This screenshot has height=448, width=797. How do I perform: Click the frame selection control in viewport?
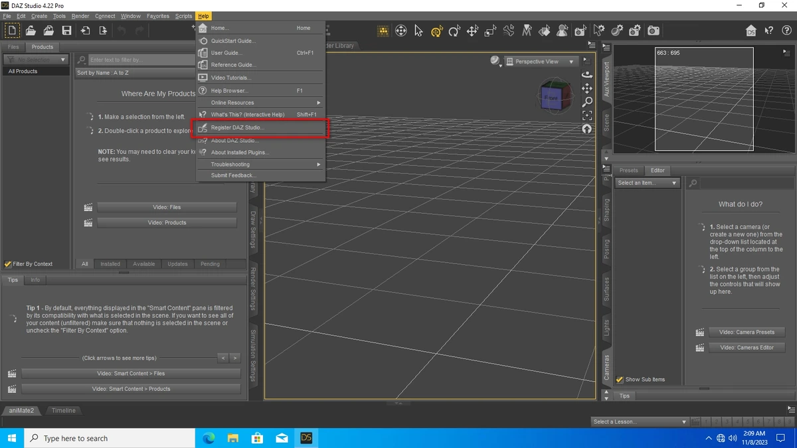click(587, 115)
